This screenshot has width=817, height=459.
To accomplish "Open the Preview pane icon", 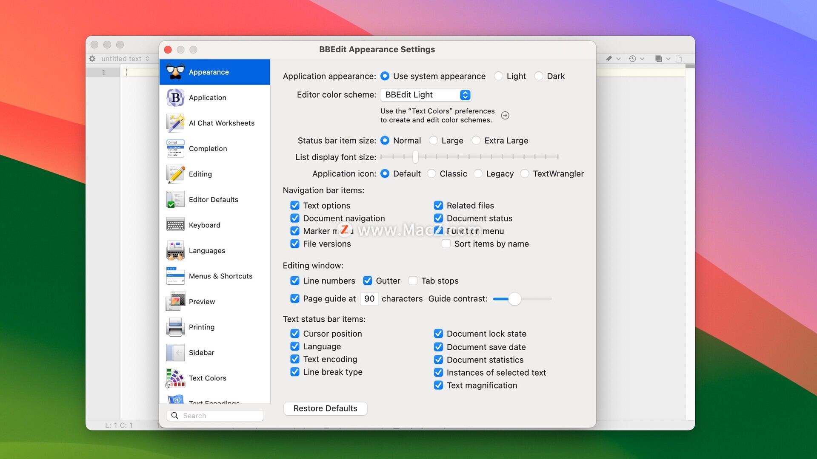I will click(x=175, y=301).
